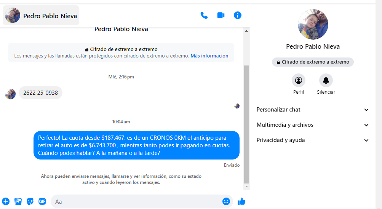Click the Enviado status text

pos(232,165)
